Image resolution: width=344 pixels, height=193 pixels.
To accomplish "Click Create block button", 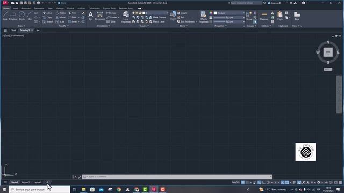I will tap(182, 13).
